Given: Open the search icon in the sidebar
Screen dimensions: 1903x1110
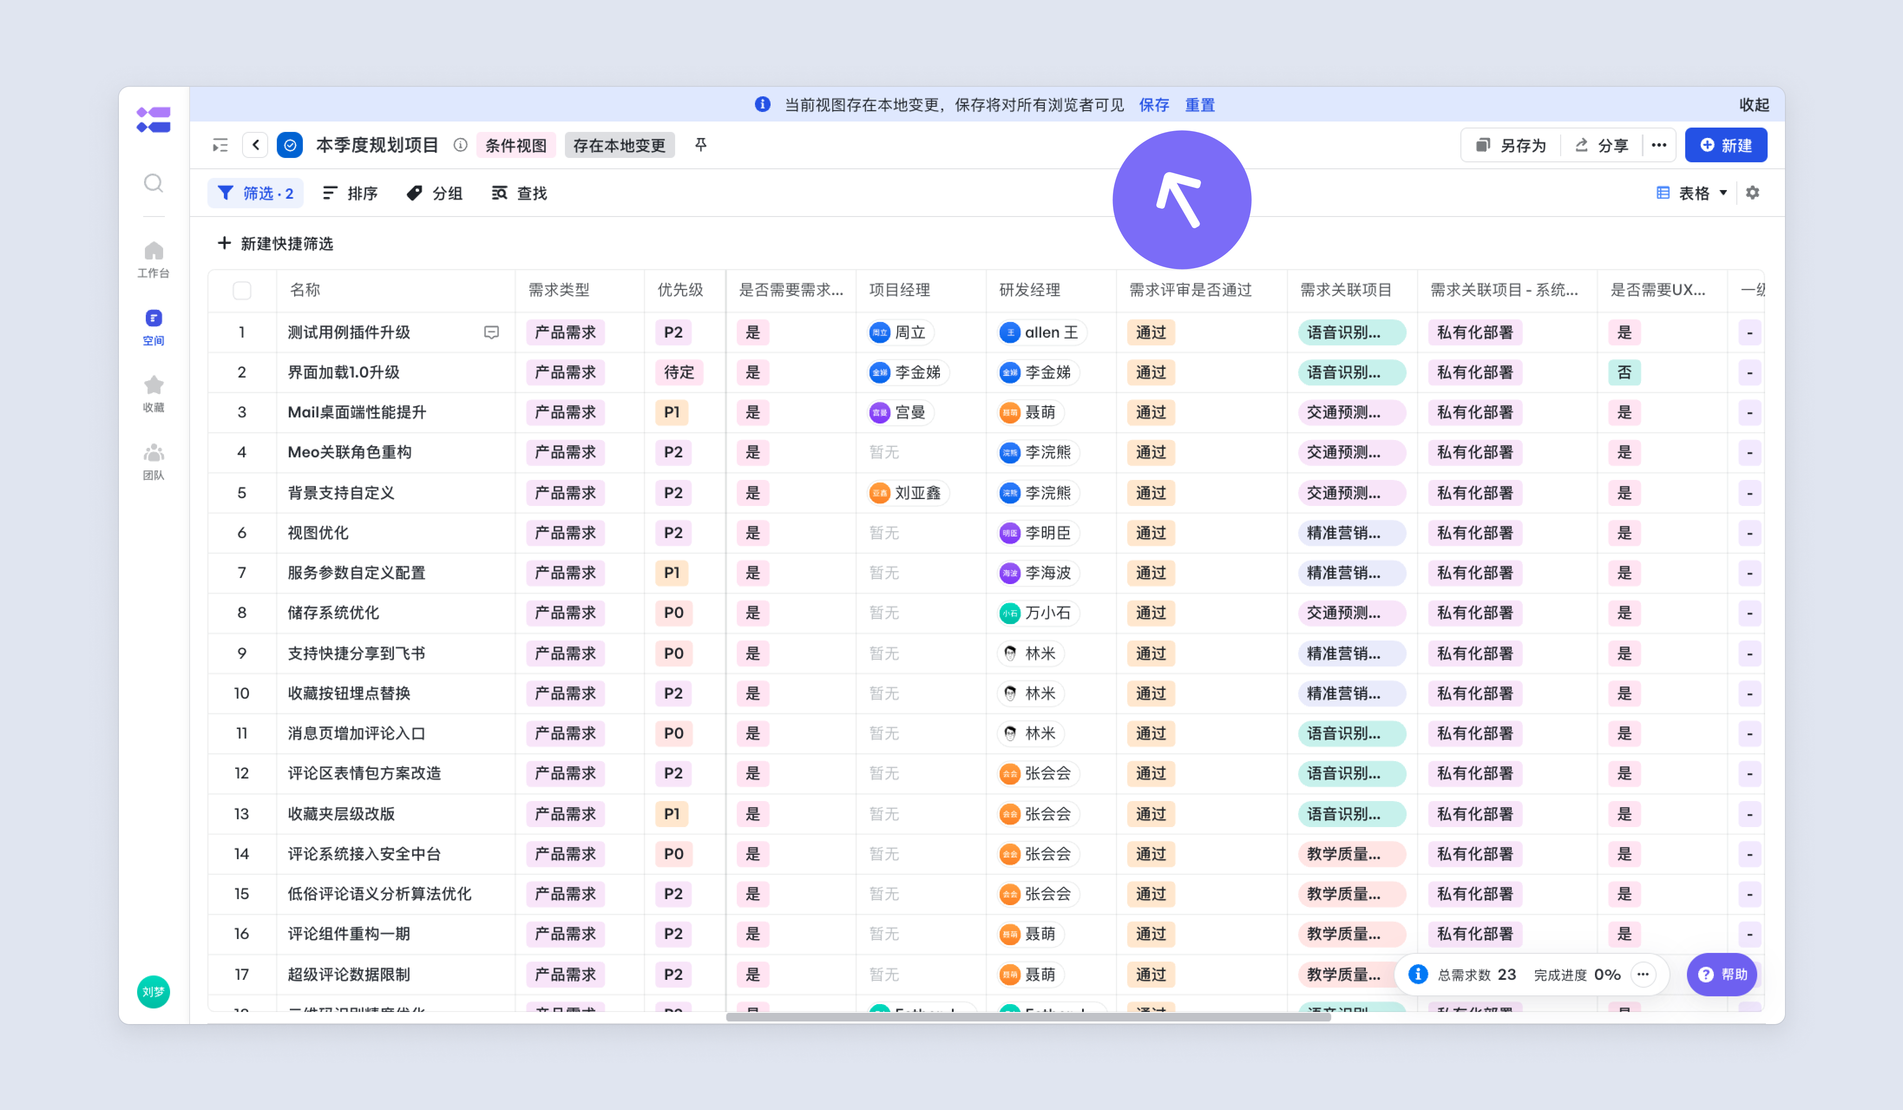Looking at the screenshot, I should (153, 183).
